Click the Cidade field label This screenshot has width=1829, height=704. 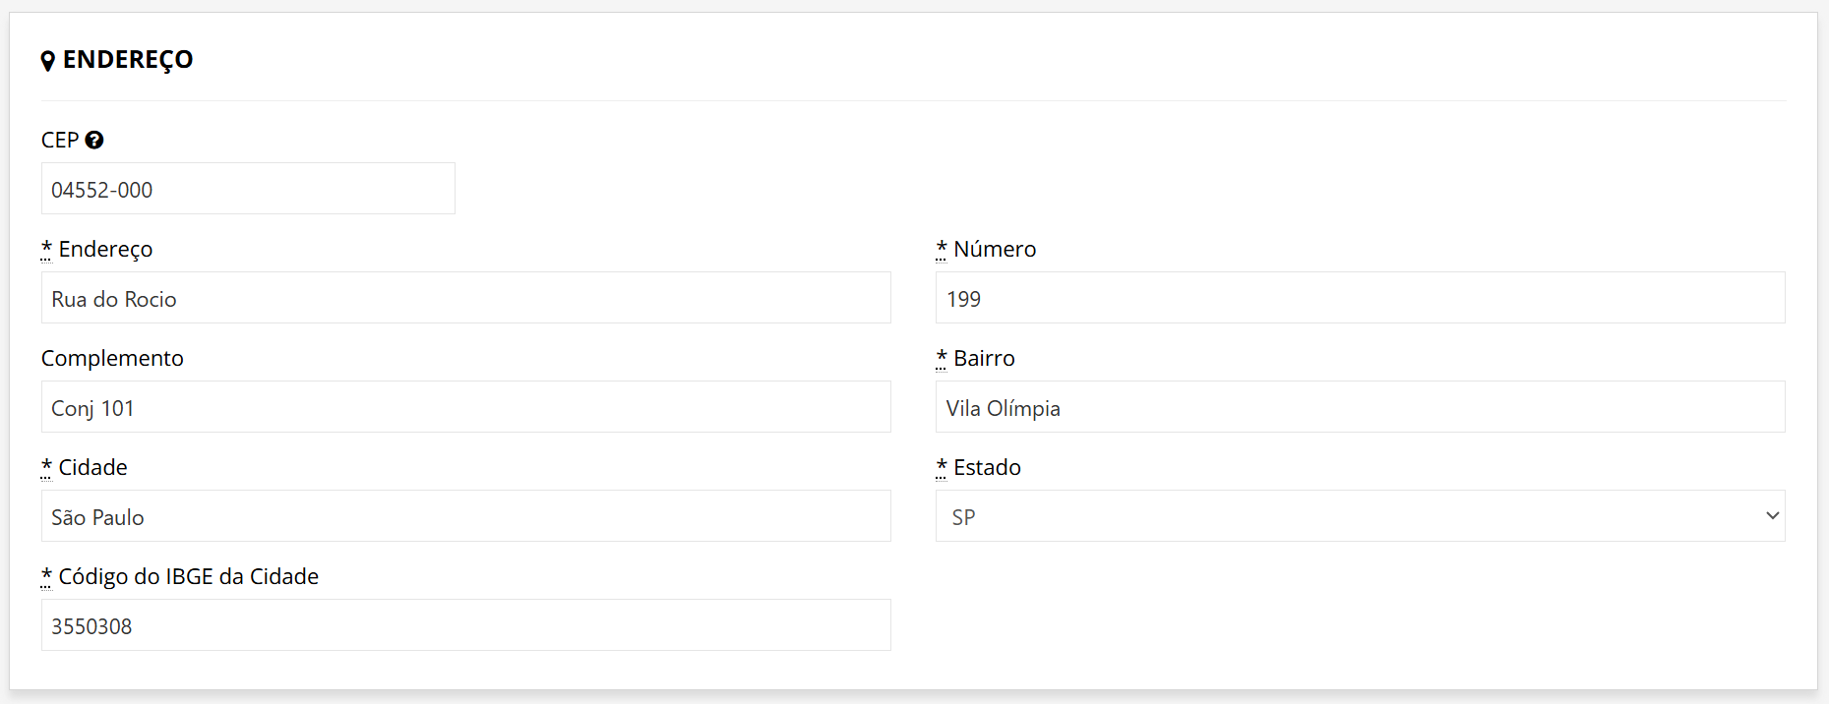[x=92, y=467]
